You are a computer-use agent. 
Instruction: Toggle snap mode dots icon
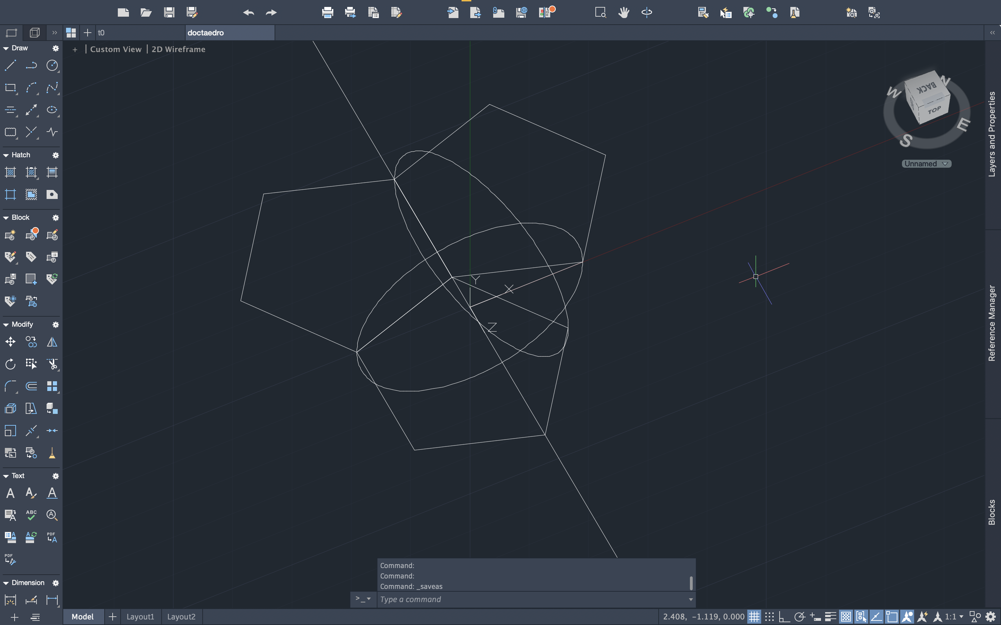[770, 617]
